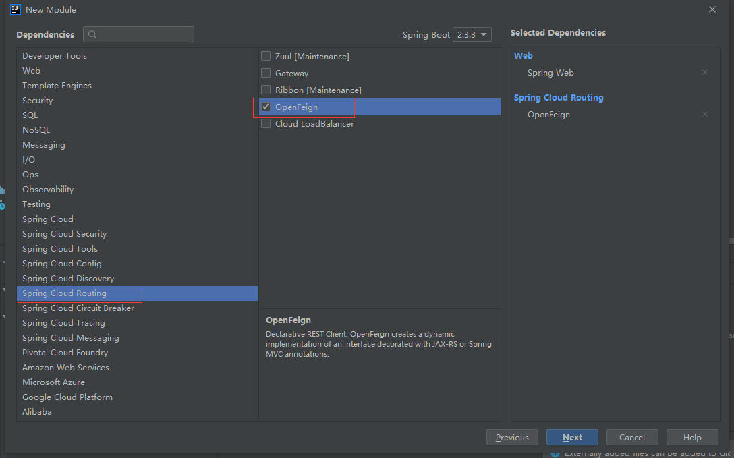Tick the Ribbon [Maintenance] checkbox
The image size is (734, 458).
coord(266,90)
